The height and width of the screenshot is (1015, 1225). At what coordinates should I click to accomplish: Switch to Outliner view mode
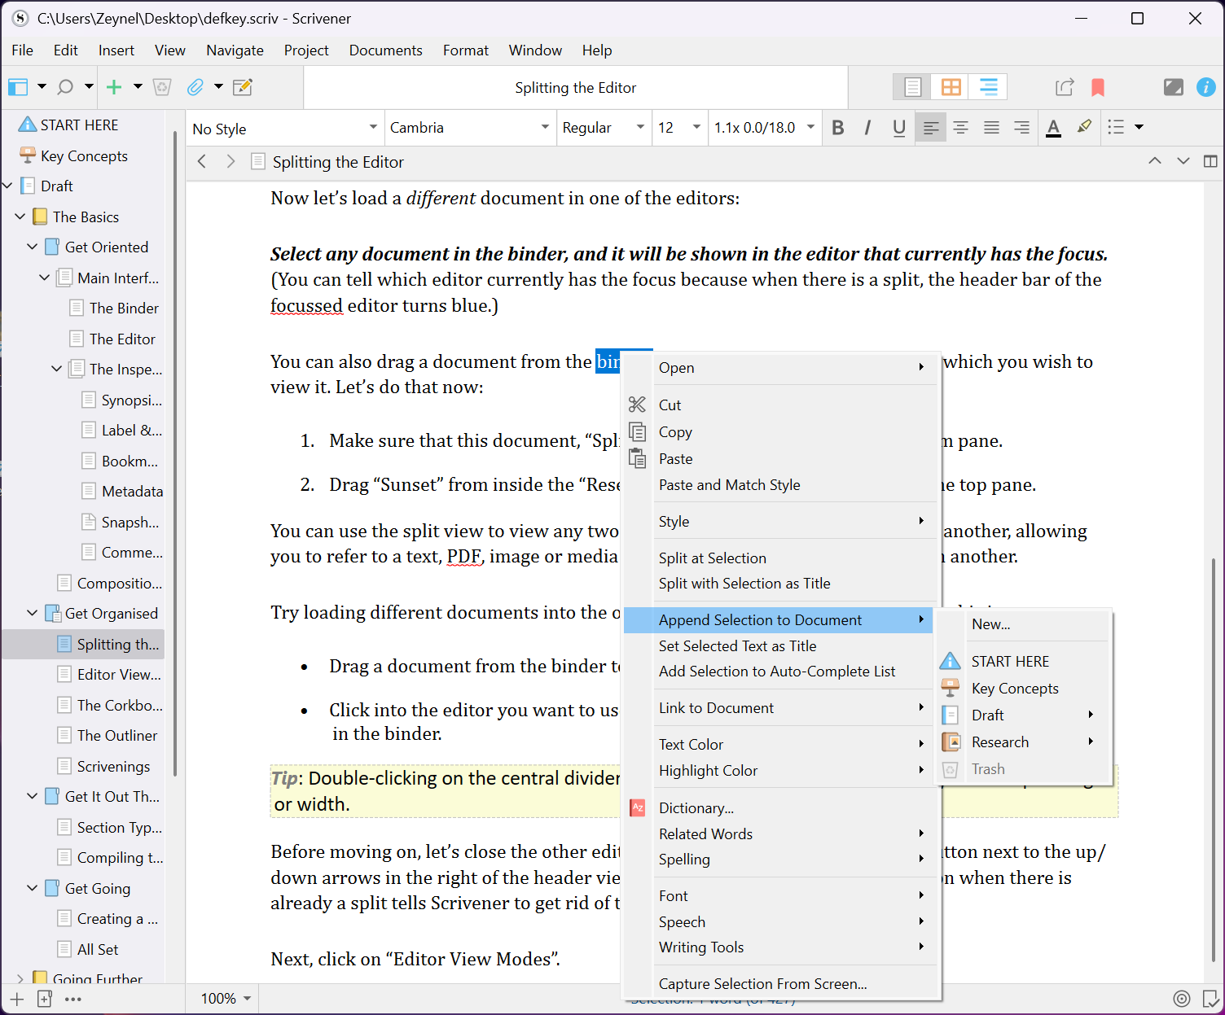coord(988,87)
